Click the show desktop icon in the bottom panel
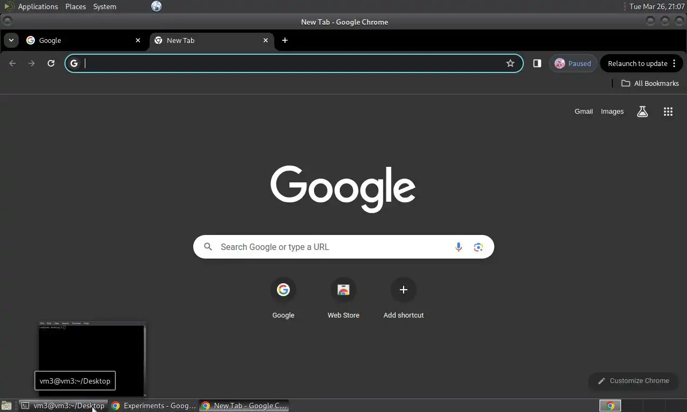The height and width of the screenshot is (412, 687). (x=6, y=406)
